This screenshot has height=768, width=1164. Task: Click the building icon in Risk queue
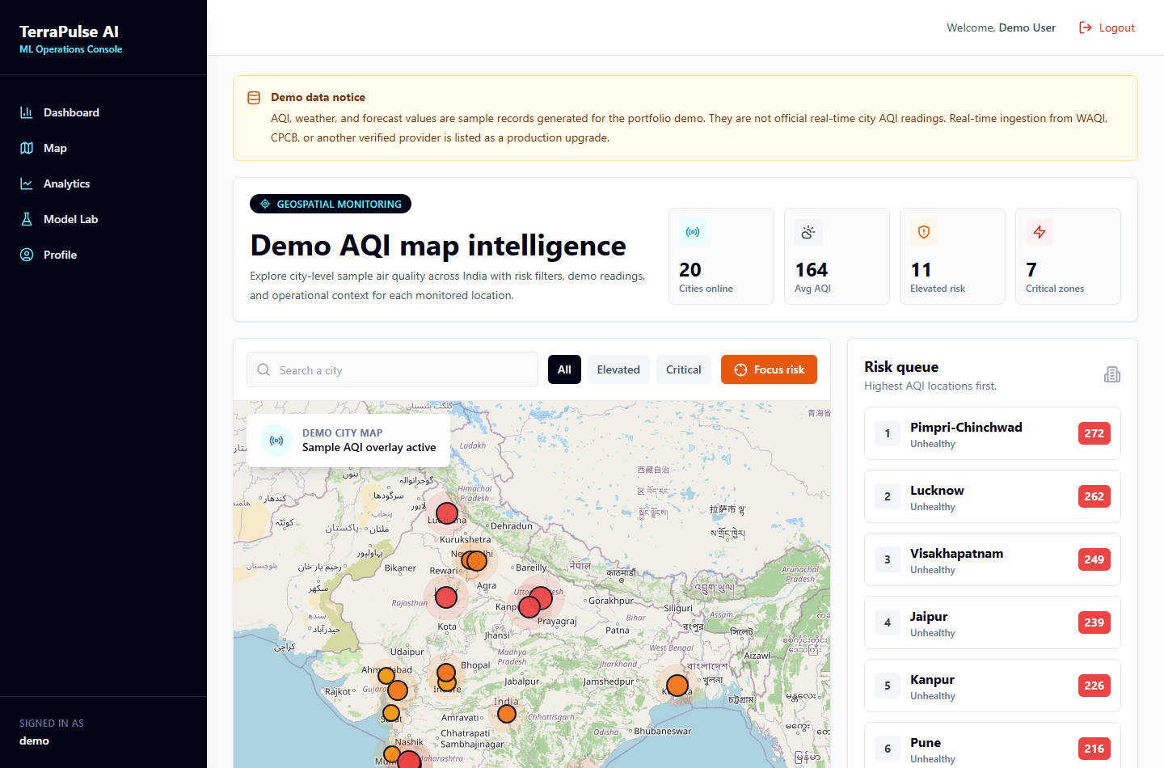(x=1112, y=374)
